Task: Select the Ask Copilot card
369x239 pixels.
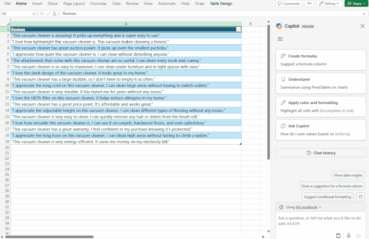Action: point(321,130)
